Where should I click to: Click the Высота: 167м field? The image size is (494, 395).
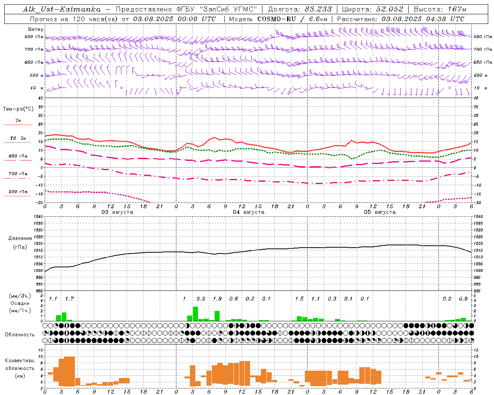point(440,9)
